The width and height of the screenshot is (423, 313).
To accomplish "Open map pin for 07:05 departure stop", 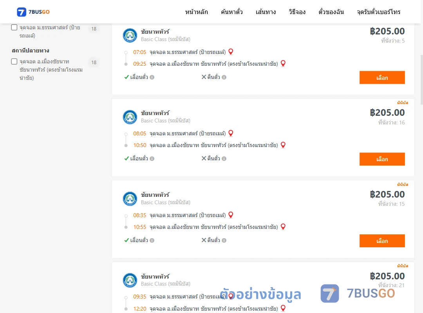I will click(x=231, y=52).
